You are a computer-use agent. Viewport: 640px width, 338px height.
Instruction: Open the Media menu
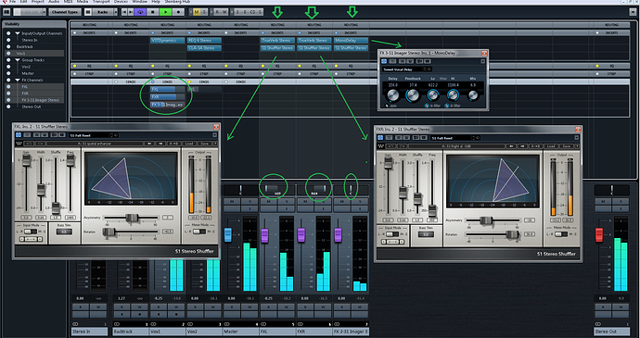[82, 2]
